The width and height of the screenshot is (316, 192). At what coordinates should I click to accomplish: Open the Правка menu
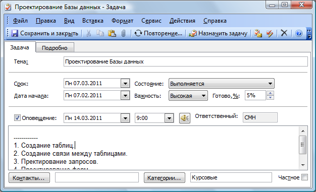pos(46,21)
